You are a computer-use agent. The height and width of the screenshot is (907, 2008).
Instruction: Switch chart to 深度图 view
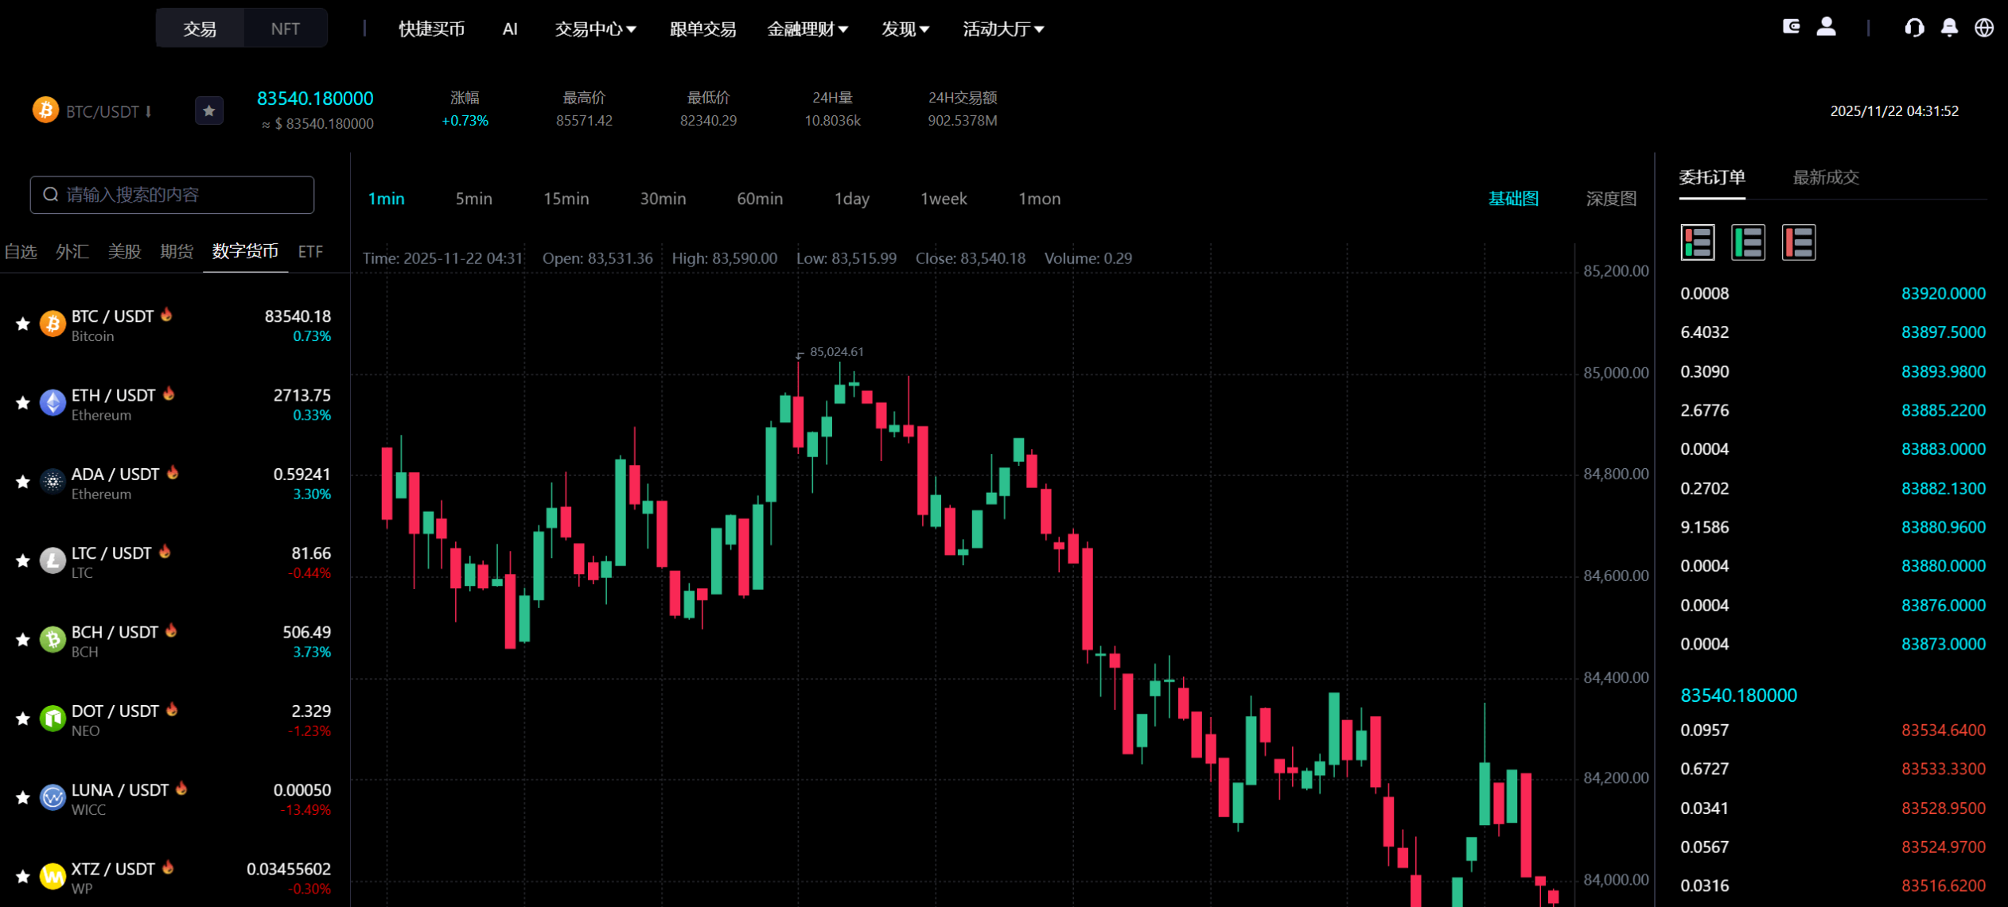pos(1610,198)
